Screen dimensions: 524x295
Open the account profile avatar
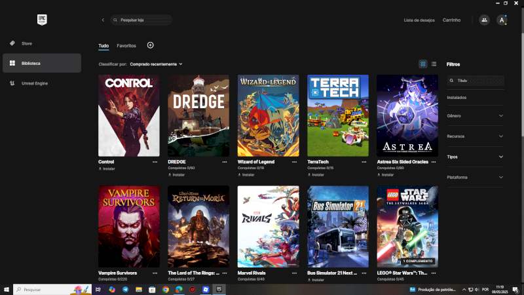pos(502,20)
